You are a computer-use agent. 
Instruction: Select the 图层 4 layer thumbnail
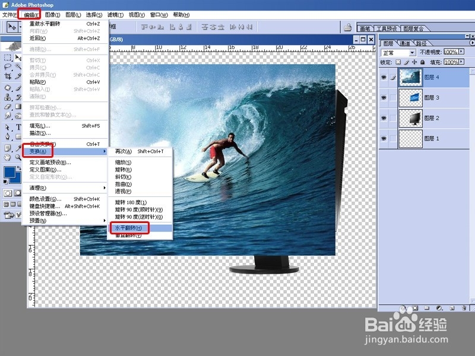[410, 78]
